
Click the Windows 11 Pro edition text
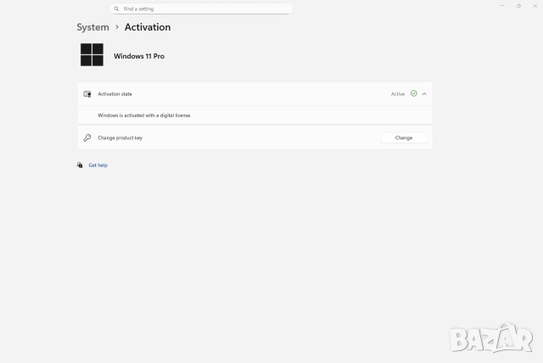(139, 56)
